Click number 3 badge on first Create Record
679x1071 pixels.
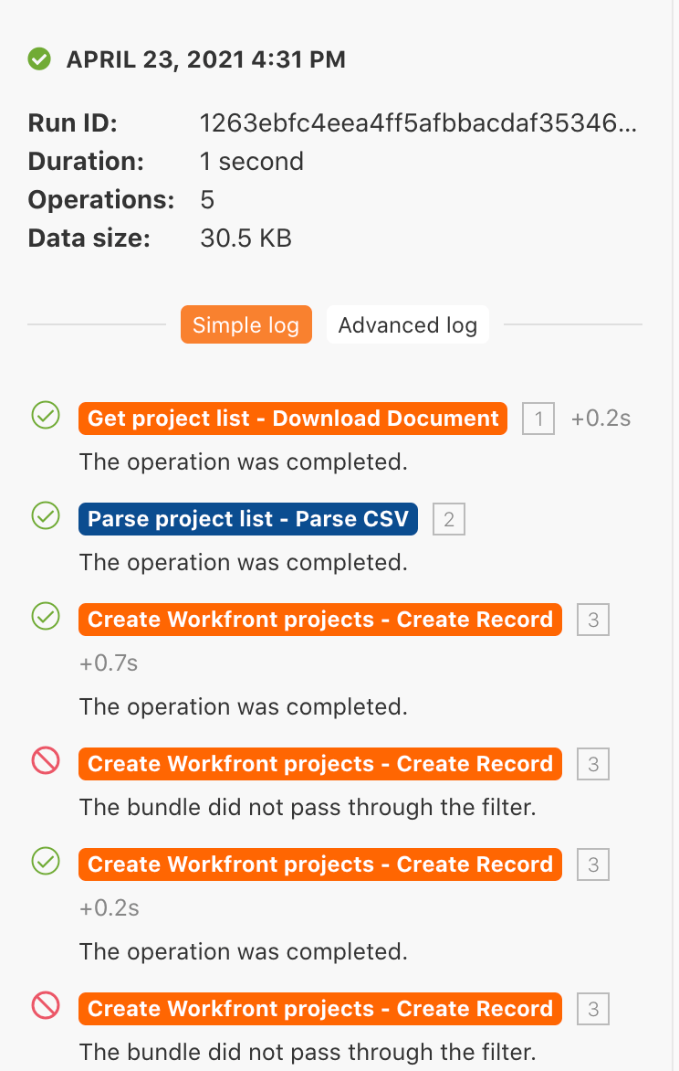pos(593,620)
